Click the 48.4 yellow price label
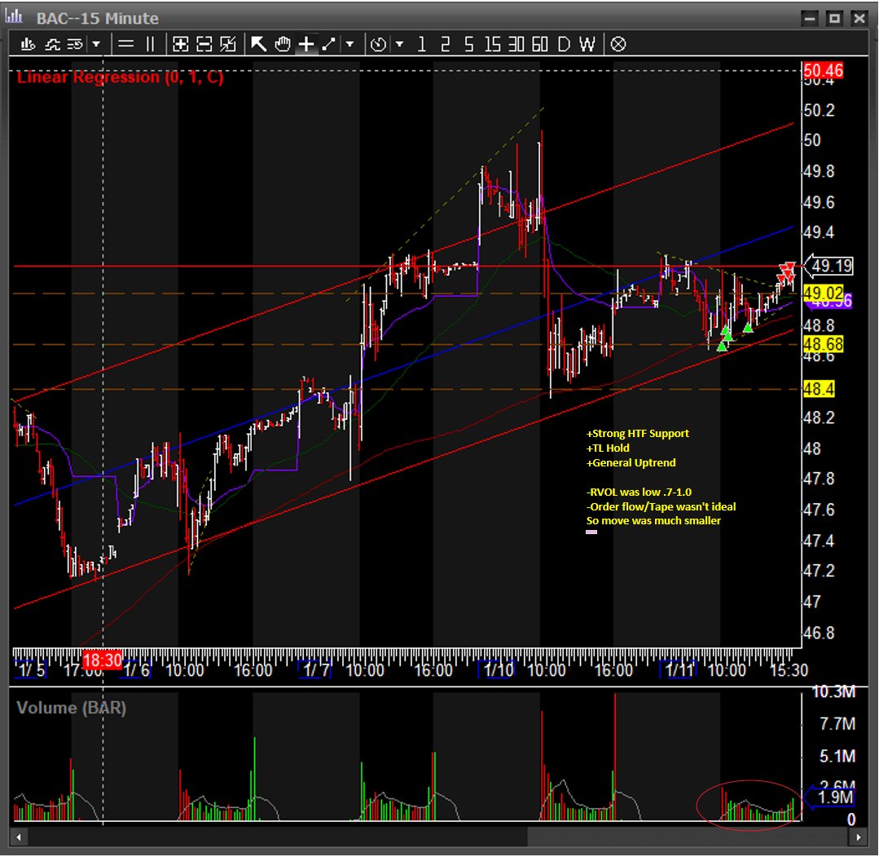The width and height of the screenshot is (879, 857). [x=819, y=388]
